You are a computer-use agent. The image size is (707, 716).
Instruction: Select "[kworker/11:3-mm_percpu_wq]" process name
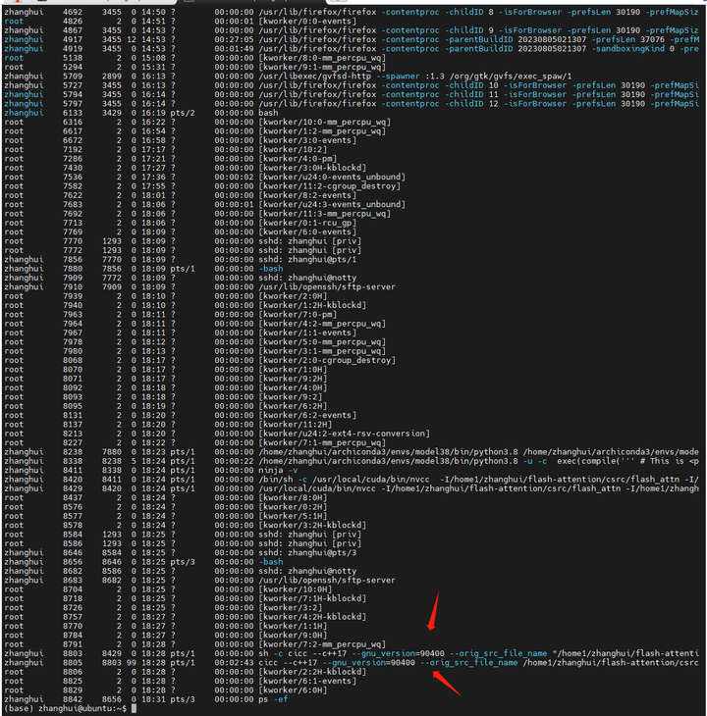[324, 214]
